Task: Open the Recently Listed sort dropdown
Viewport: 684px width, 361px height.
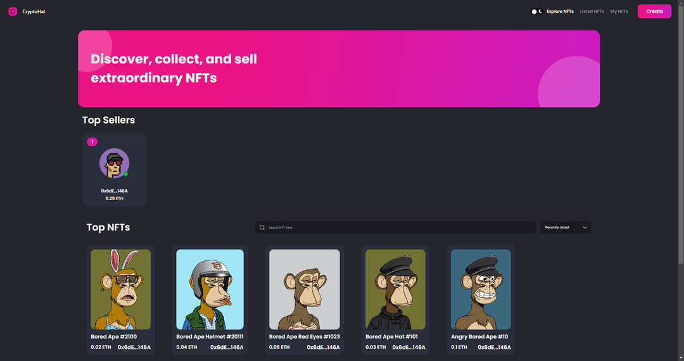Action: point(566,227)
